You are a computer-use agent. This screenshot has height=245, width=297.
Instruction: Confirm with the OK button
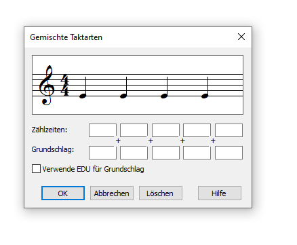point(63,193)
